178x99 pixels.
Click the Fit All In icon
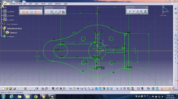(x=74, y=89)
